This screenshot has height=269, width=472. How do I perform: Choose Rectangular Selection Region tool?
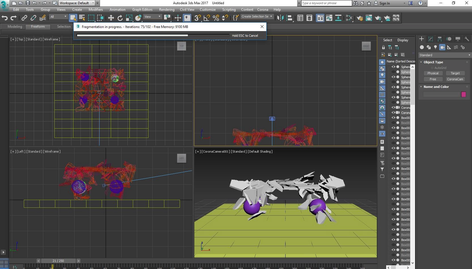pos(91,18)
